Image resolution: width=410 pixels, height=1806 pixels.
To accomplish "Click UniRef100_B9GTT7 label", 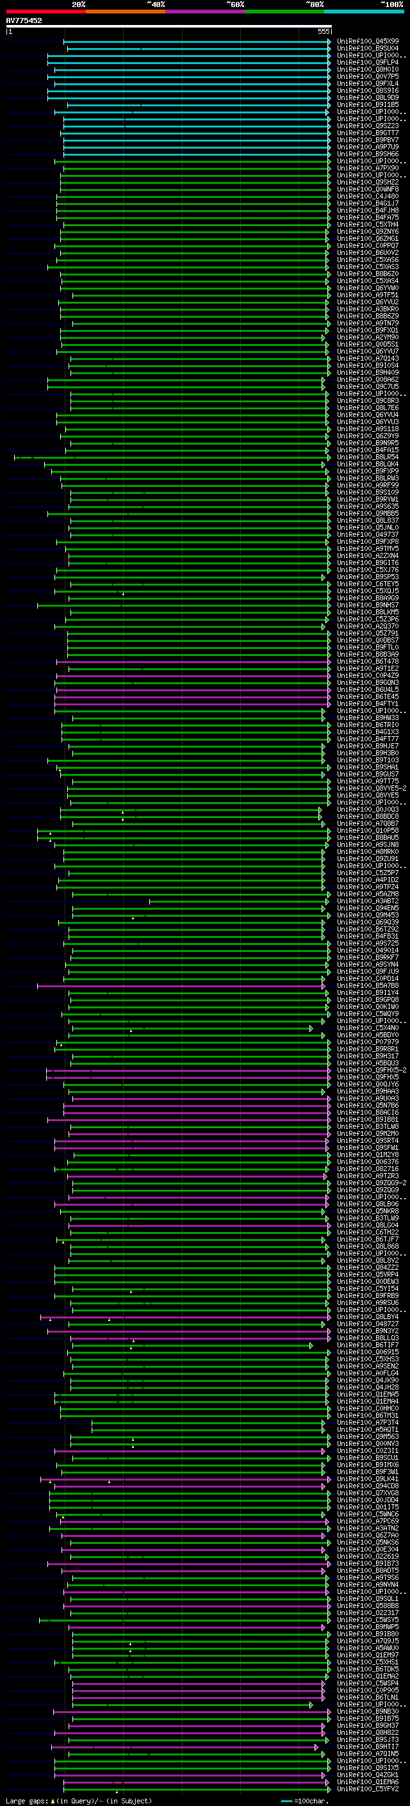I will click(x=367, y=133).
